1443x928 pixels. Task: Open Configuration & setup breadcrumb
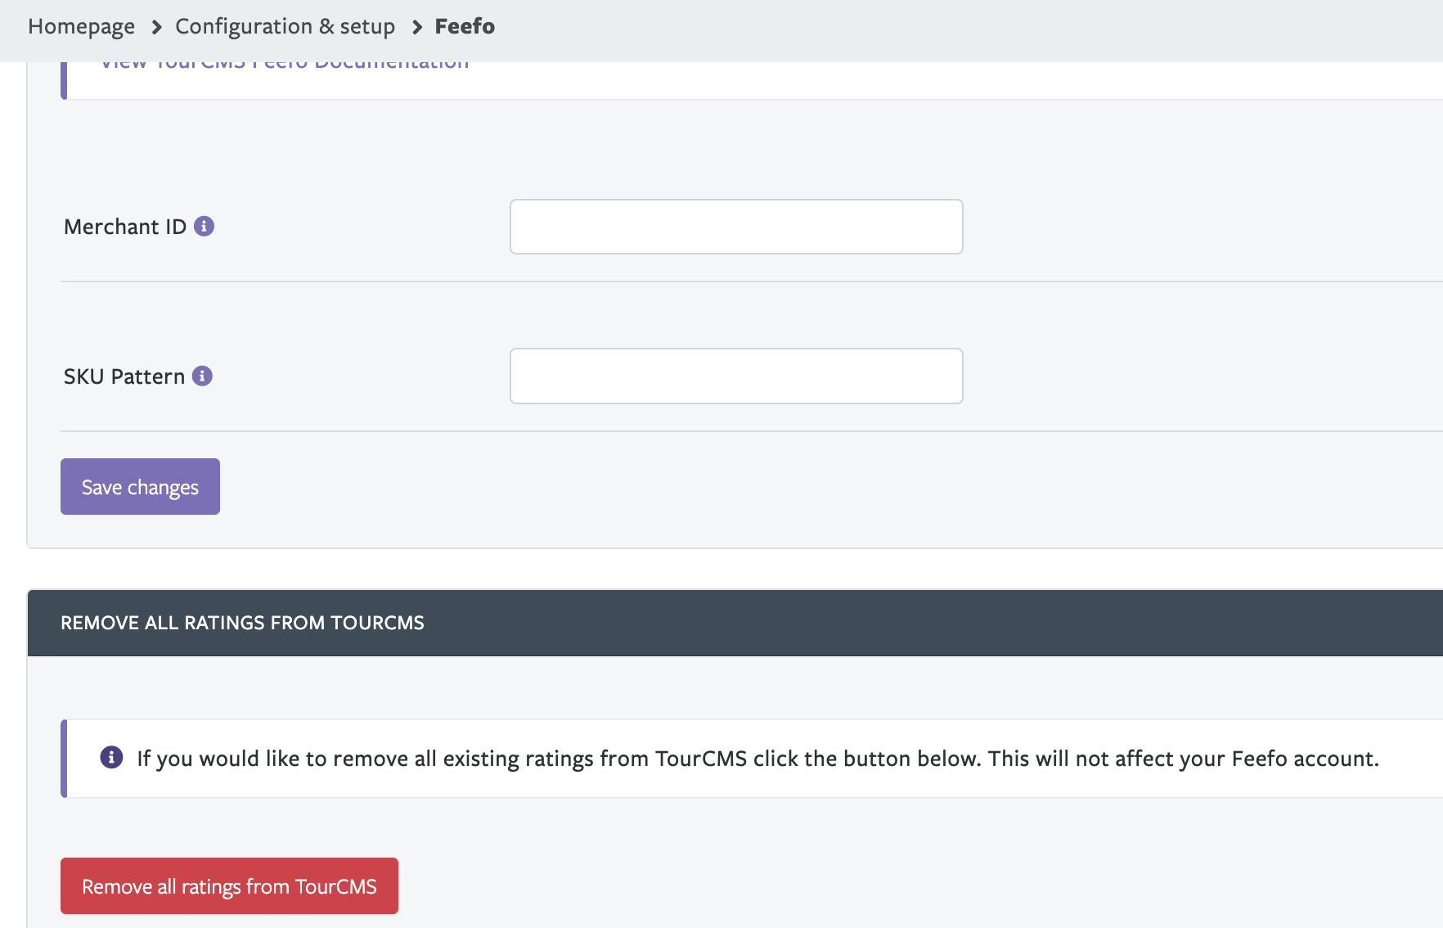click(x=285, y=26)
